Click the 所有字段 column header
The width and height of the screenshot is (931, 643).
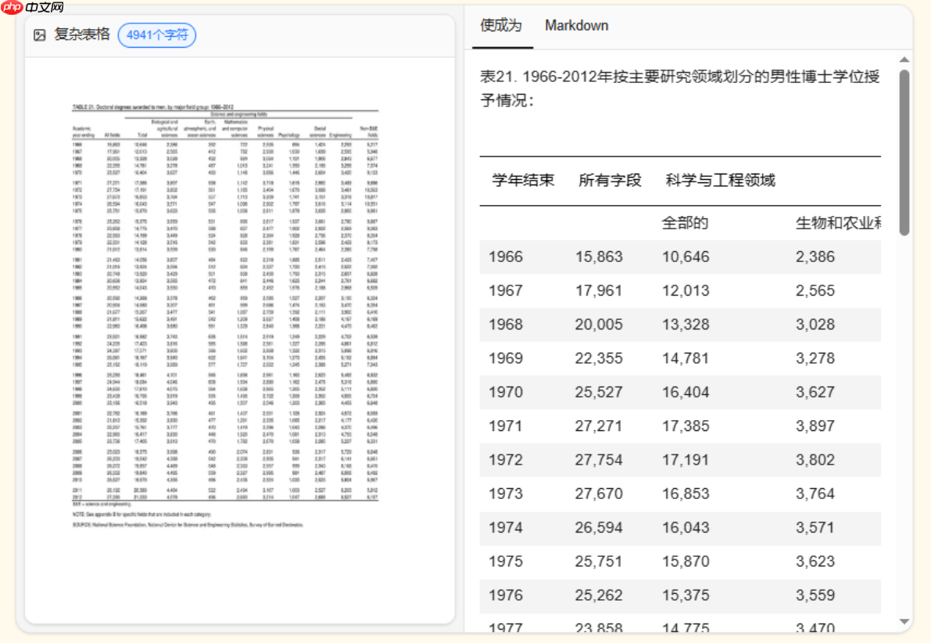609,180
